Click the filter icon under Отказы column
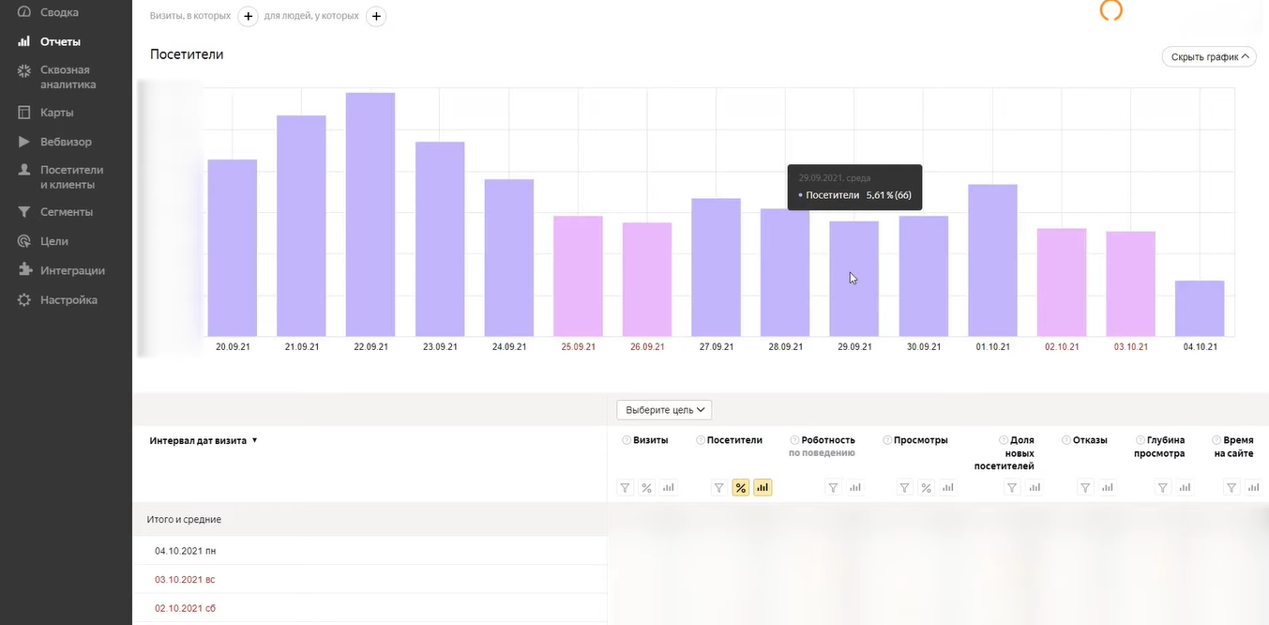Image resolution: width=1269 pixels, height=625 pixels. tap(1085, 488)
